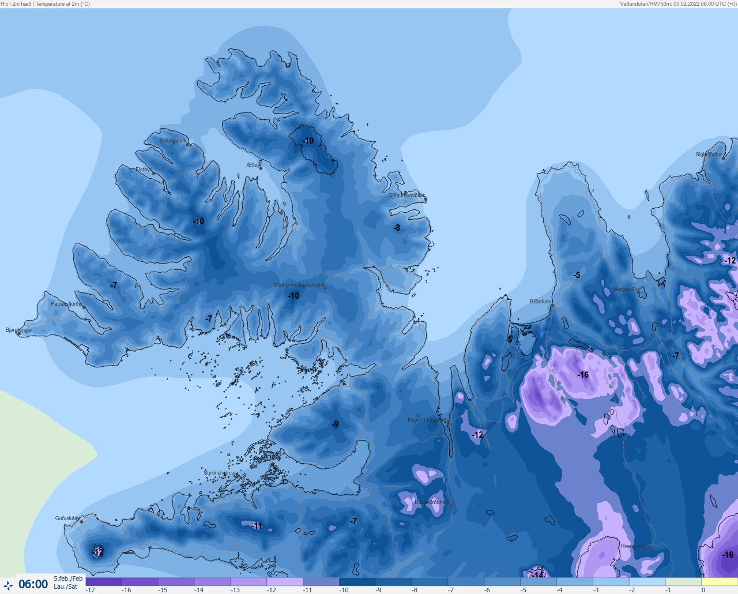Screen dimensions: 738x594
Task: Click the -12 value below Siglufjörður
Action: point(730,261)
